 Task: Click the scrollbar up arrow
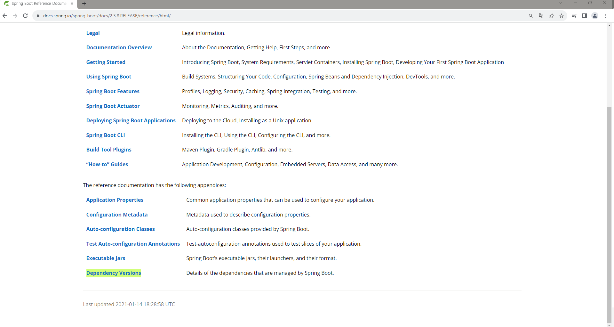609,25
